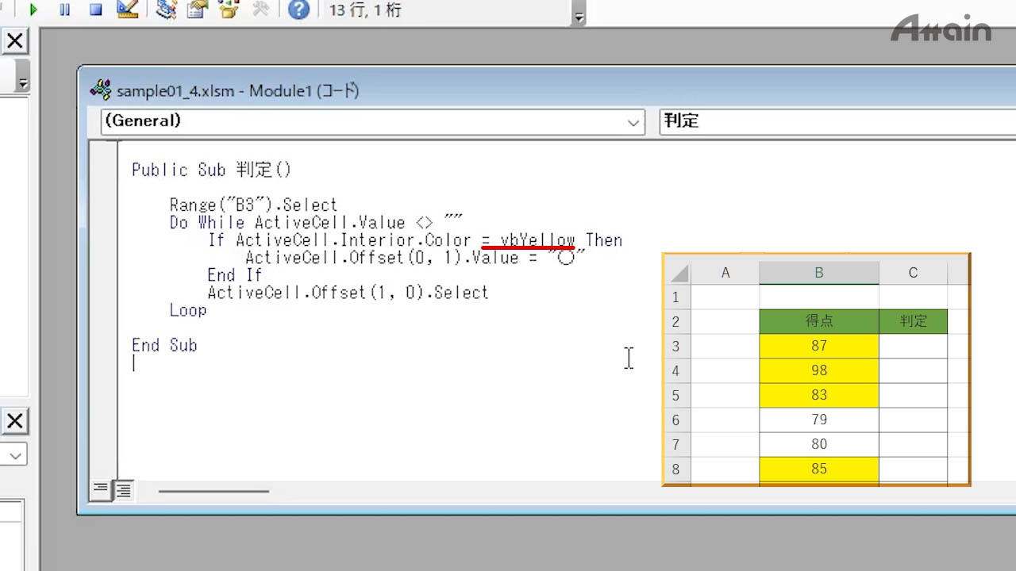Viewport: 1016px width, 571px height.
Task: Close the lower left docked pane
Action: pos(14,421)
